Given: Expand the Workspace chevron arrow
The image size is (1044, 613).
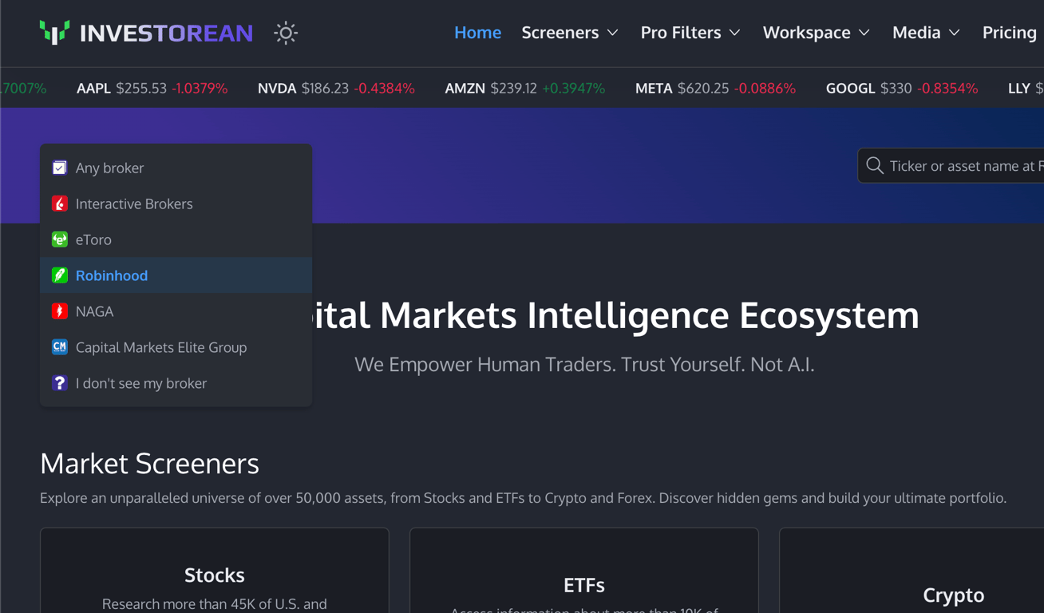Looking at the screenshot, I should click(864, 34).
